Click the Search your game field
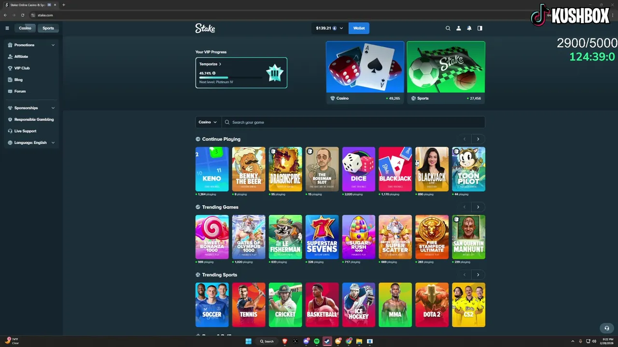The width and height of the screenshot is (618, 347). pyautogui.click(x=353, y=122)
